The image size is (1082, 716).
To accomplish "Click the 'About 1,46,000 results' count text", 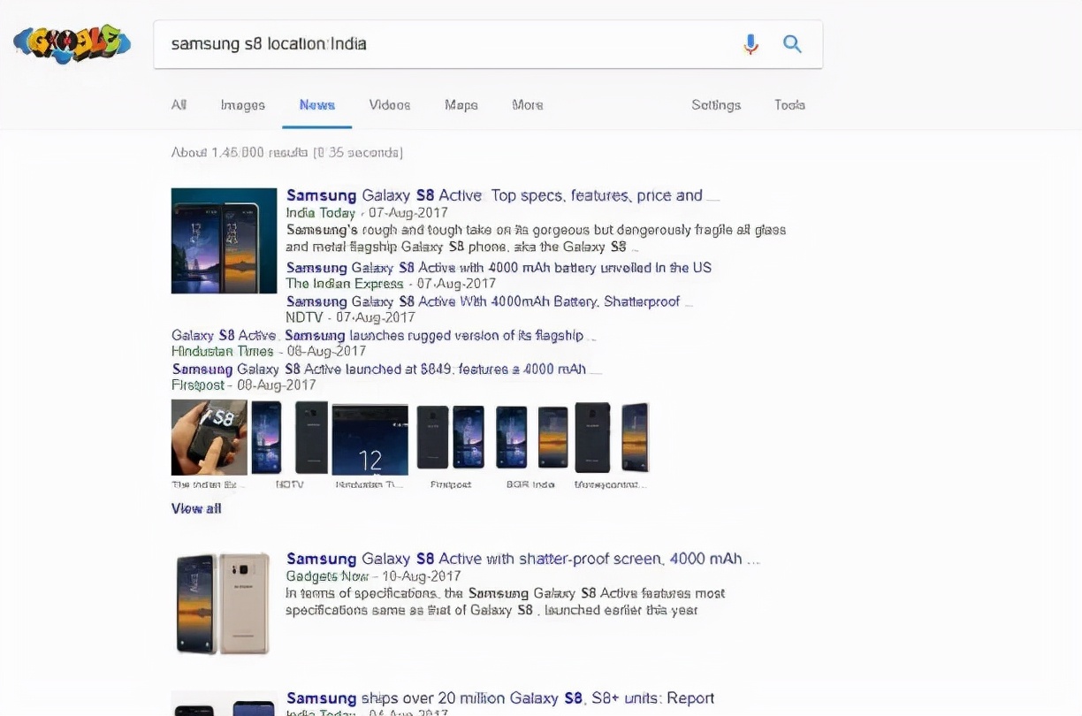I will click(287, 153).
